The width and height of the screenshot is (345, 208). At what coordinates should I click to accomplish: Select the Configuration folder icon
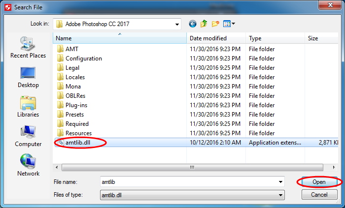tap(60, 59)
